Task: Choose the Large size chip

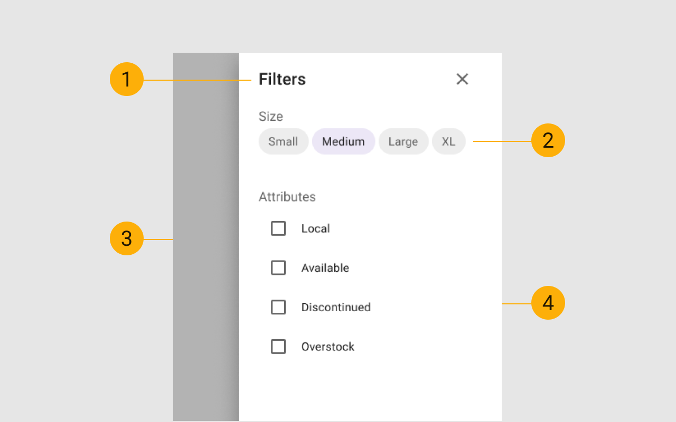Action: pos(403,141)
